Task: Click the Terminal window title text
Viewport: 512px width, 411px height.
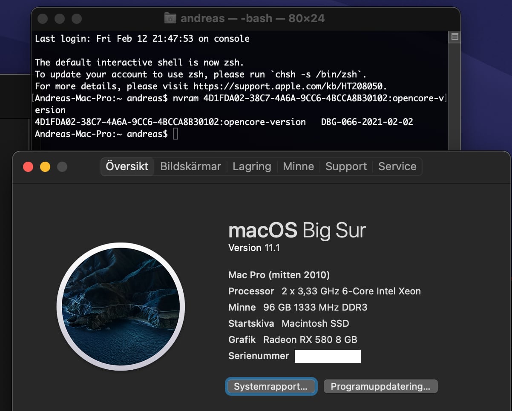Action: point(253,18)
